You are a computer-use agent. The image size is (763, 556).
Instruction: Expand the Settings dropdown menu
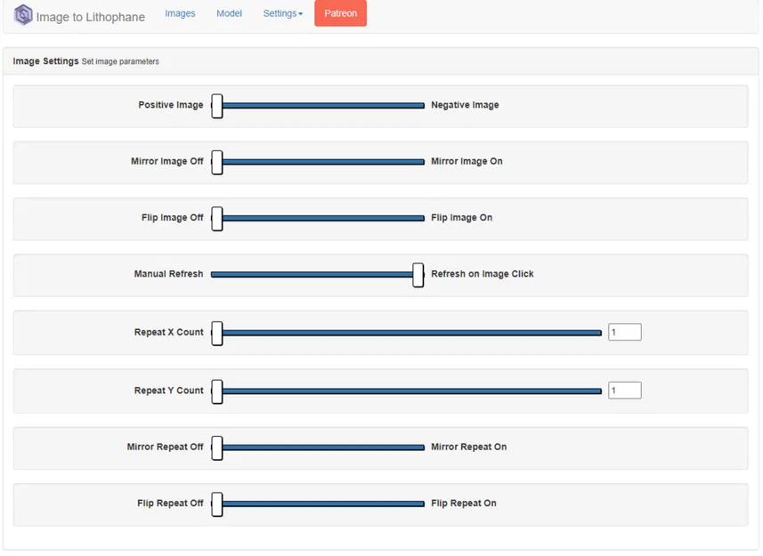click(283, 13)
